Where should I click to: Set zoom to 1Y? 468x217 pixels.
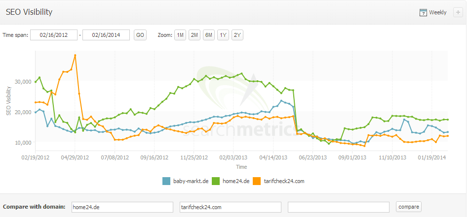click(x=223, y=35)
